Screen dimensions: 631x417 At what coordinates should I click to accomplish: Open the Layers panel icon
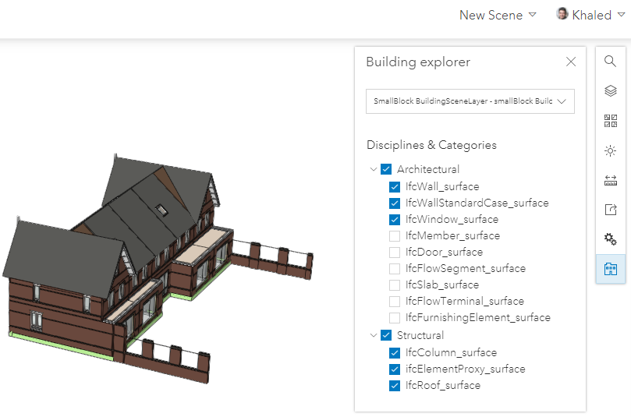[610, 91]
